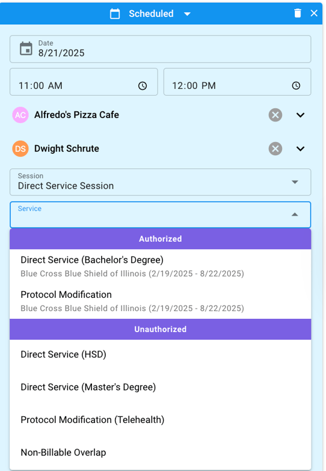The width and height of the screenshot is (326, 471).
Task: Remove Alfredo's Pizza Cafe with the X icon
Action: (x=275, y=115)
